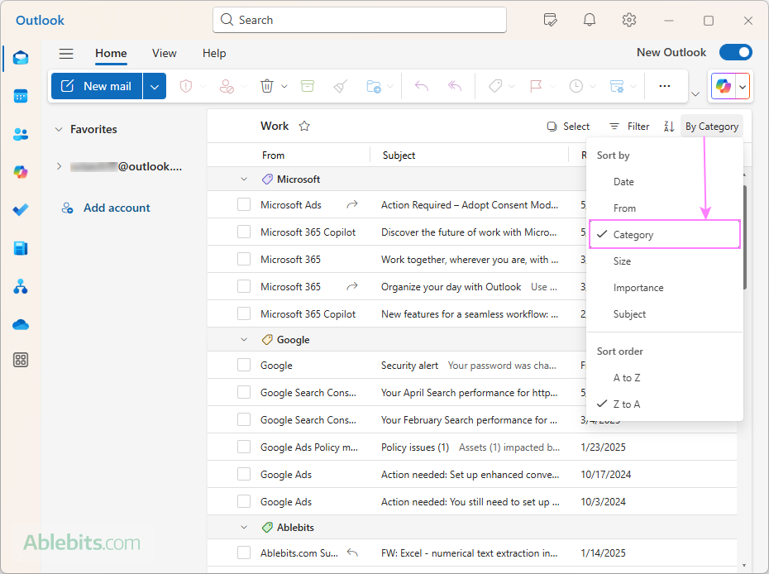Click the Snooze clock icon

click(x=576, y=86)
